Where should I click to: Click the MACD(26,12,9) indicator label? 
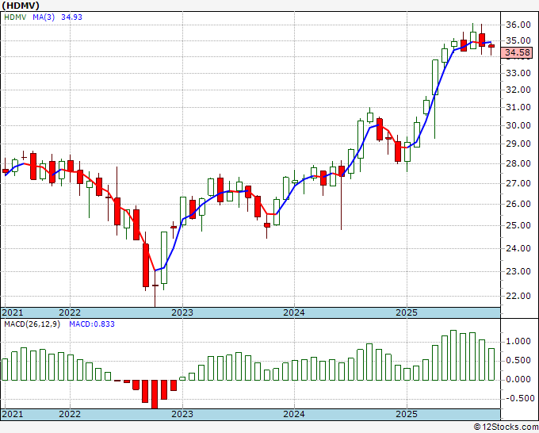[x=32, y=324]
